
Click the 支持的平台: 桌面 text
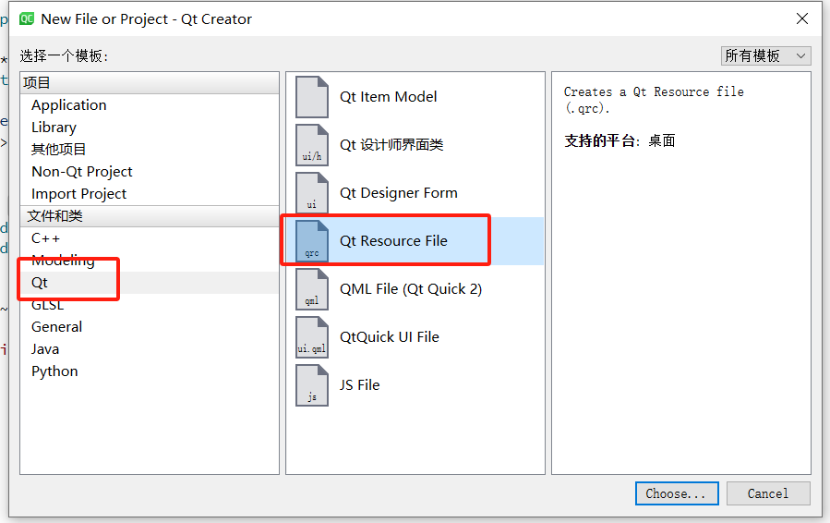point(619,141)
